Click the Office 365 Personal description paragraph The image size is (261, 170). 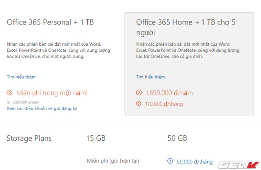pyautogui.click(x=54, y=51)
